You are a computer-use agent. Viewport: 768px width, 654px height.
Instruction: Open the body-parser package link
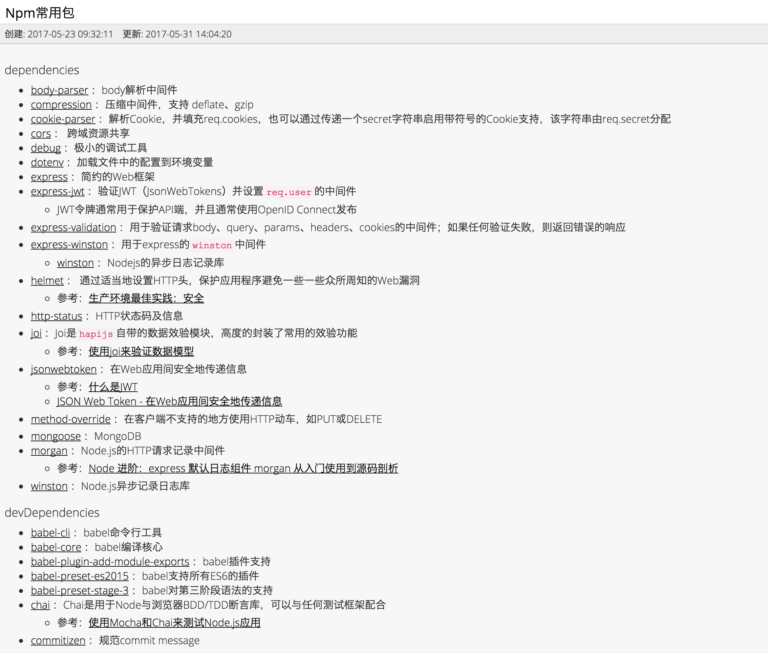(59, 90)
